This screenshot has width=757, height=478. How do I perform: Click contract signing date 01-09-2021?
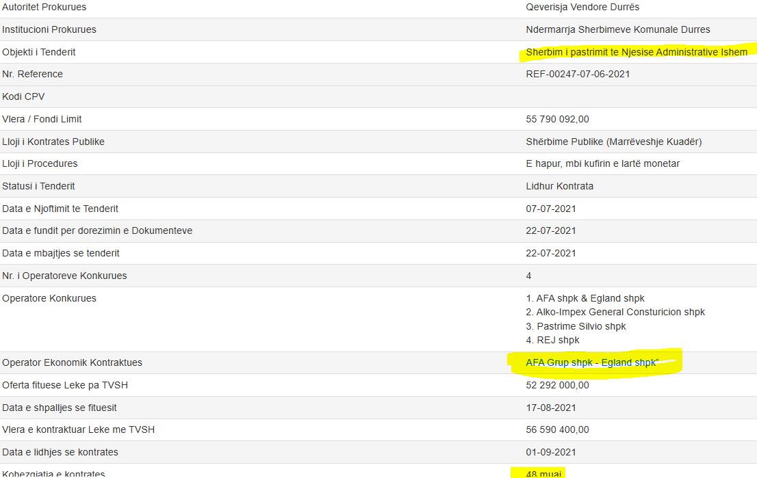tap(551, 452)
